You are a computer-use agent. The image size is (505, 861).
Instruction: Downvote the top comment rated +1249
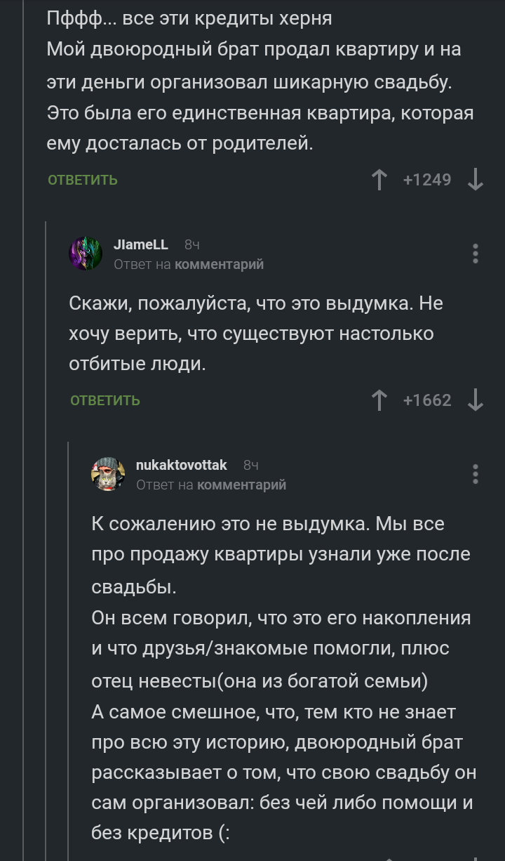(475, 180)
